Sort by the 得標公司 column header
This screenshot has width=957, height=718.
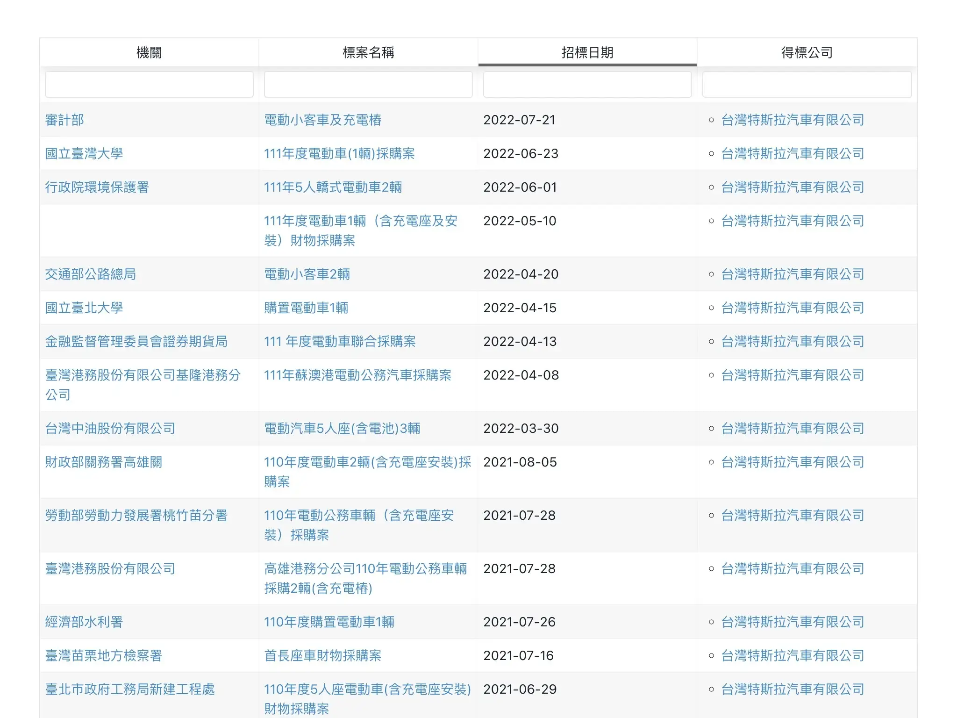pos(807,52)
